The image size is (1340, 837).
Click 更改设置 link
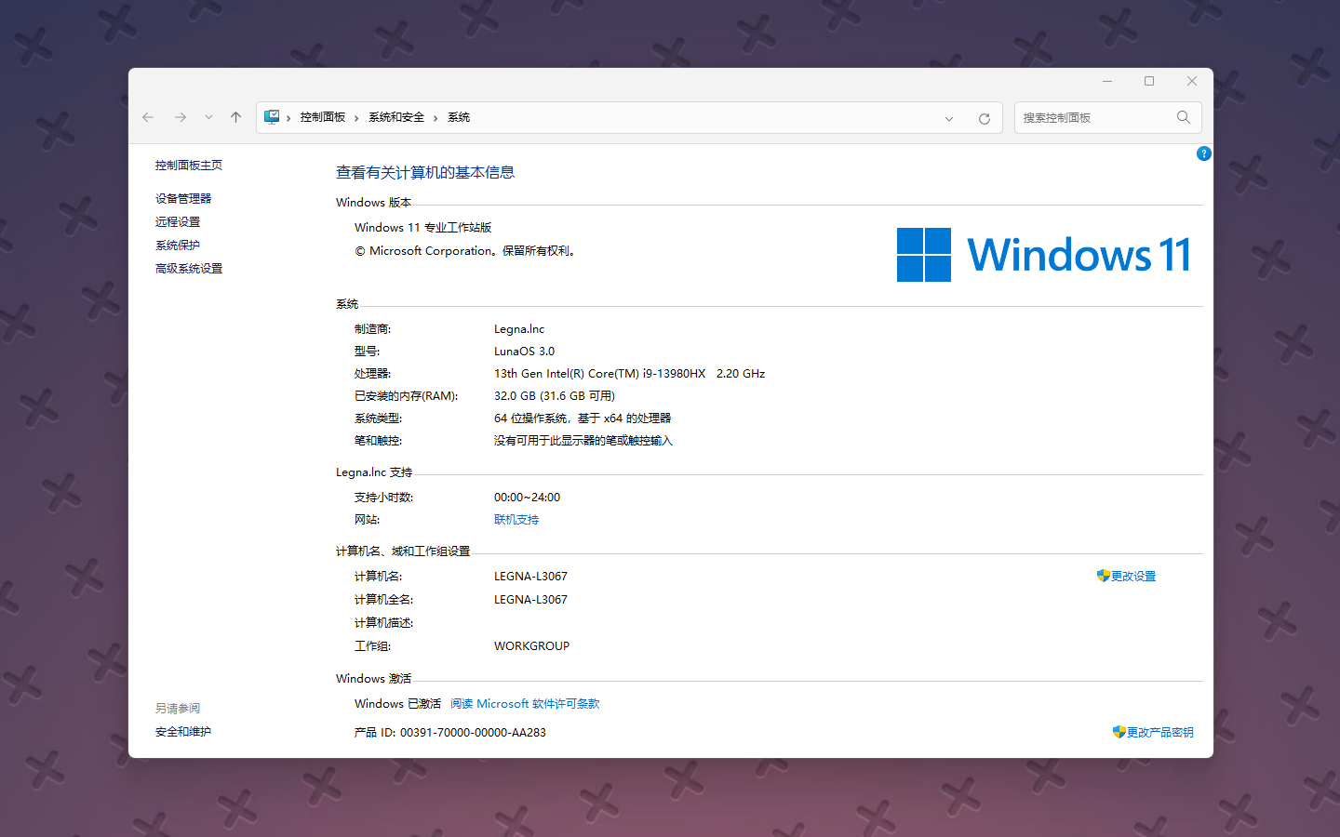coord(1133,577)
